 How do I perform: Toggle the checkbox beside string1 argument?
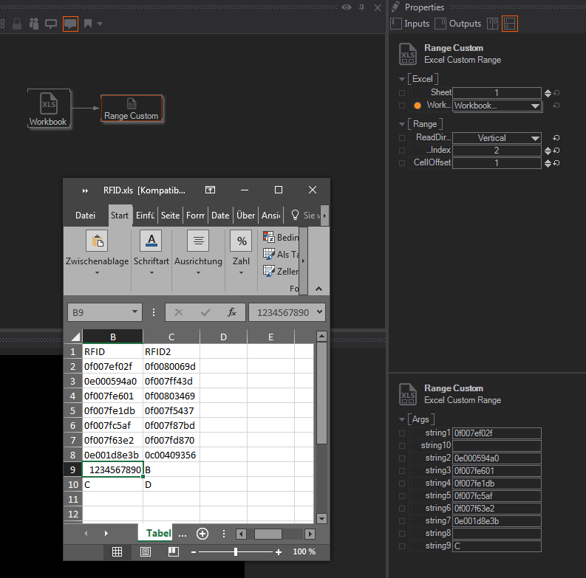click(x=402, y=433)
